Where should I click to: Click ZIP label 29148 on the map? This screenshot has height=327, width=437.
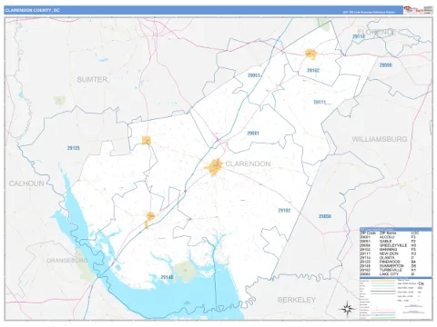(167, 277)
